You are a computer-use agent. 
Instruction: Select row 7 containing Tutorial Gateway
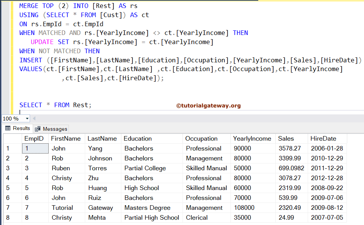tap(8, 208)
